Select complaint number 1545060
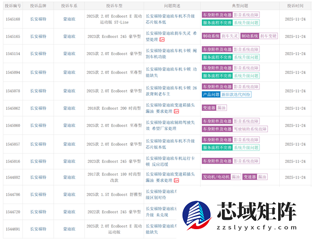This screenshot has width=312, height=239. click(13, 125)
